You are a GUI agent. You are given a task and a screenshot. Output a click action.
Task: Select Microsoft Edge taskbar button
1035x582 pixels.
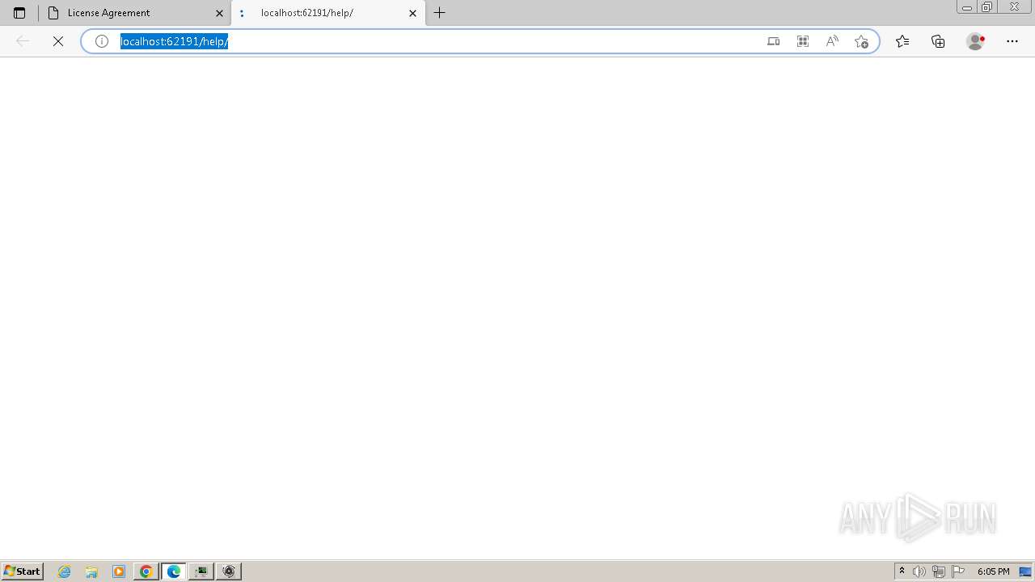click(x=174, y=571)
